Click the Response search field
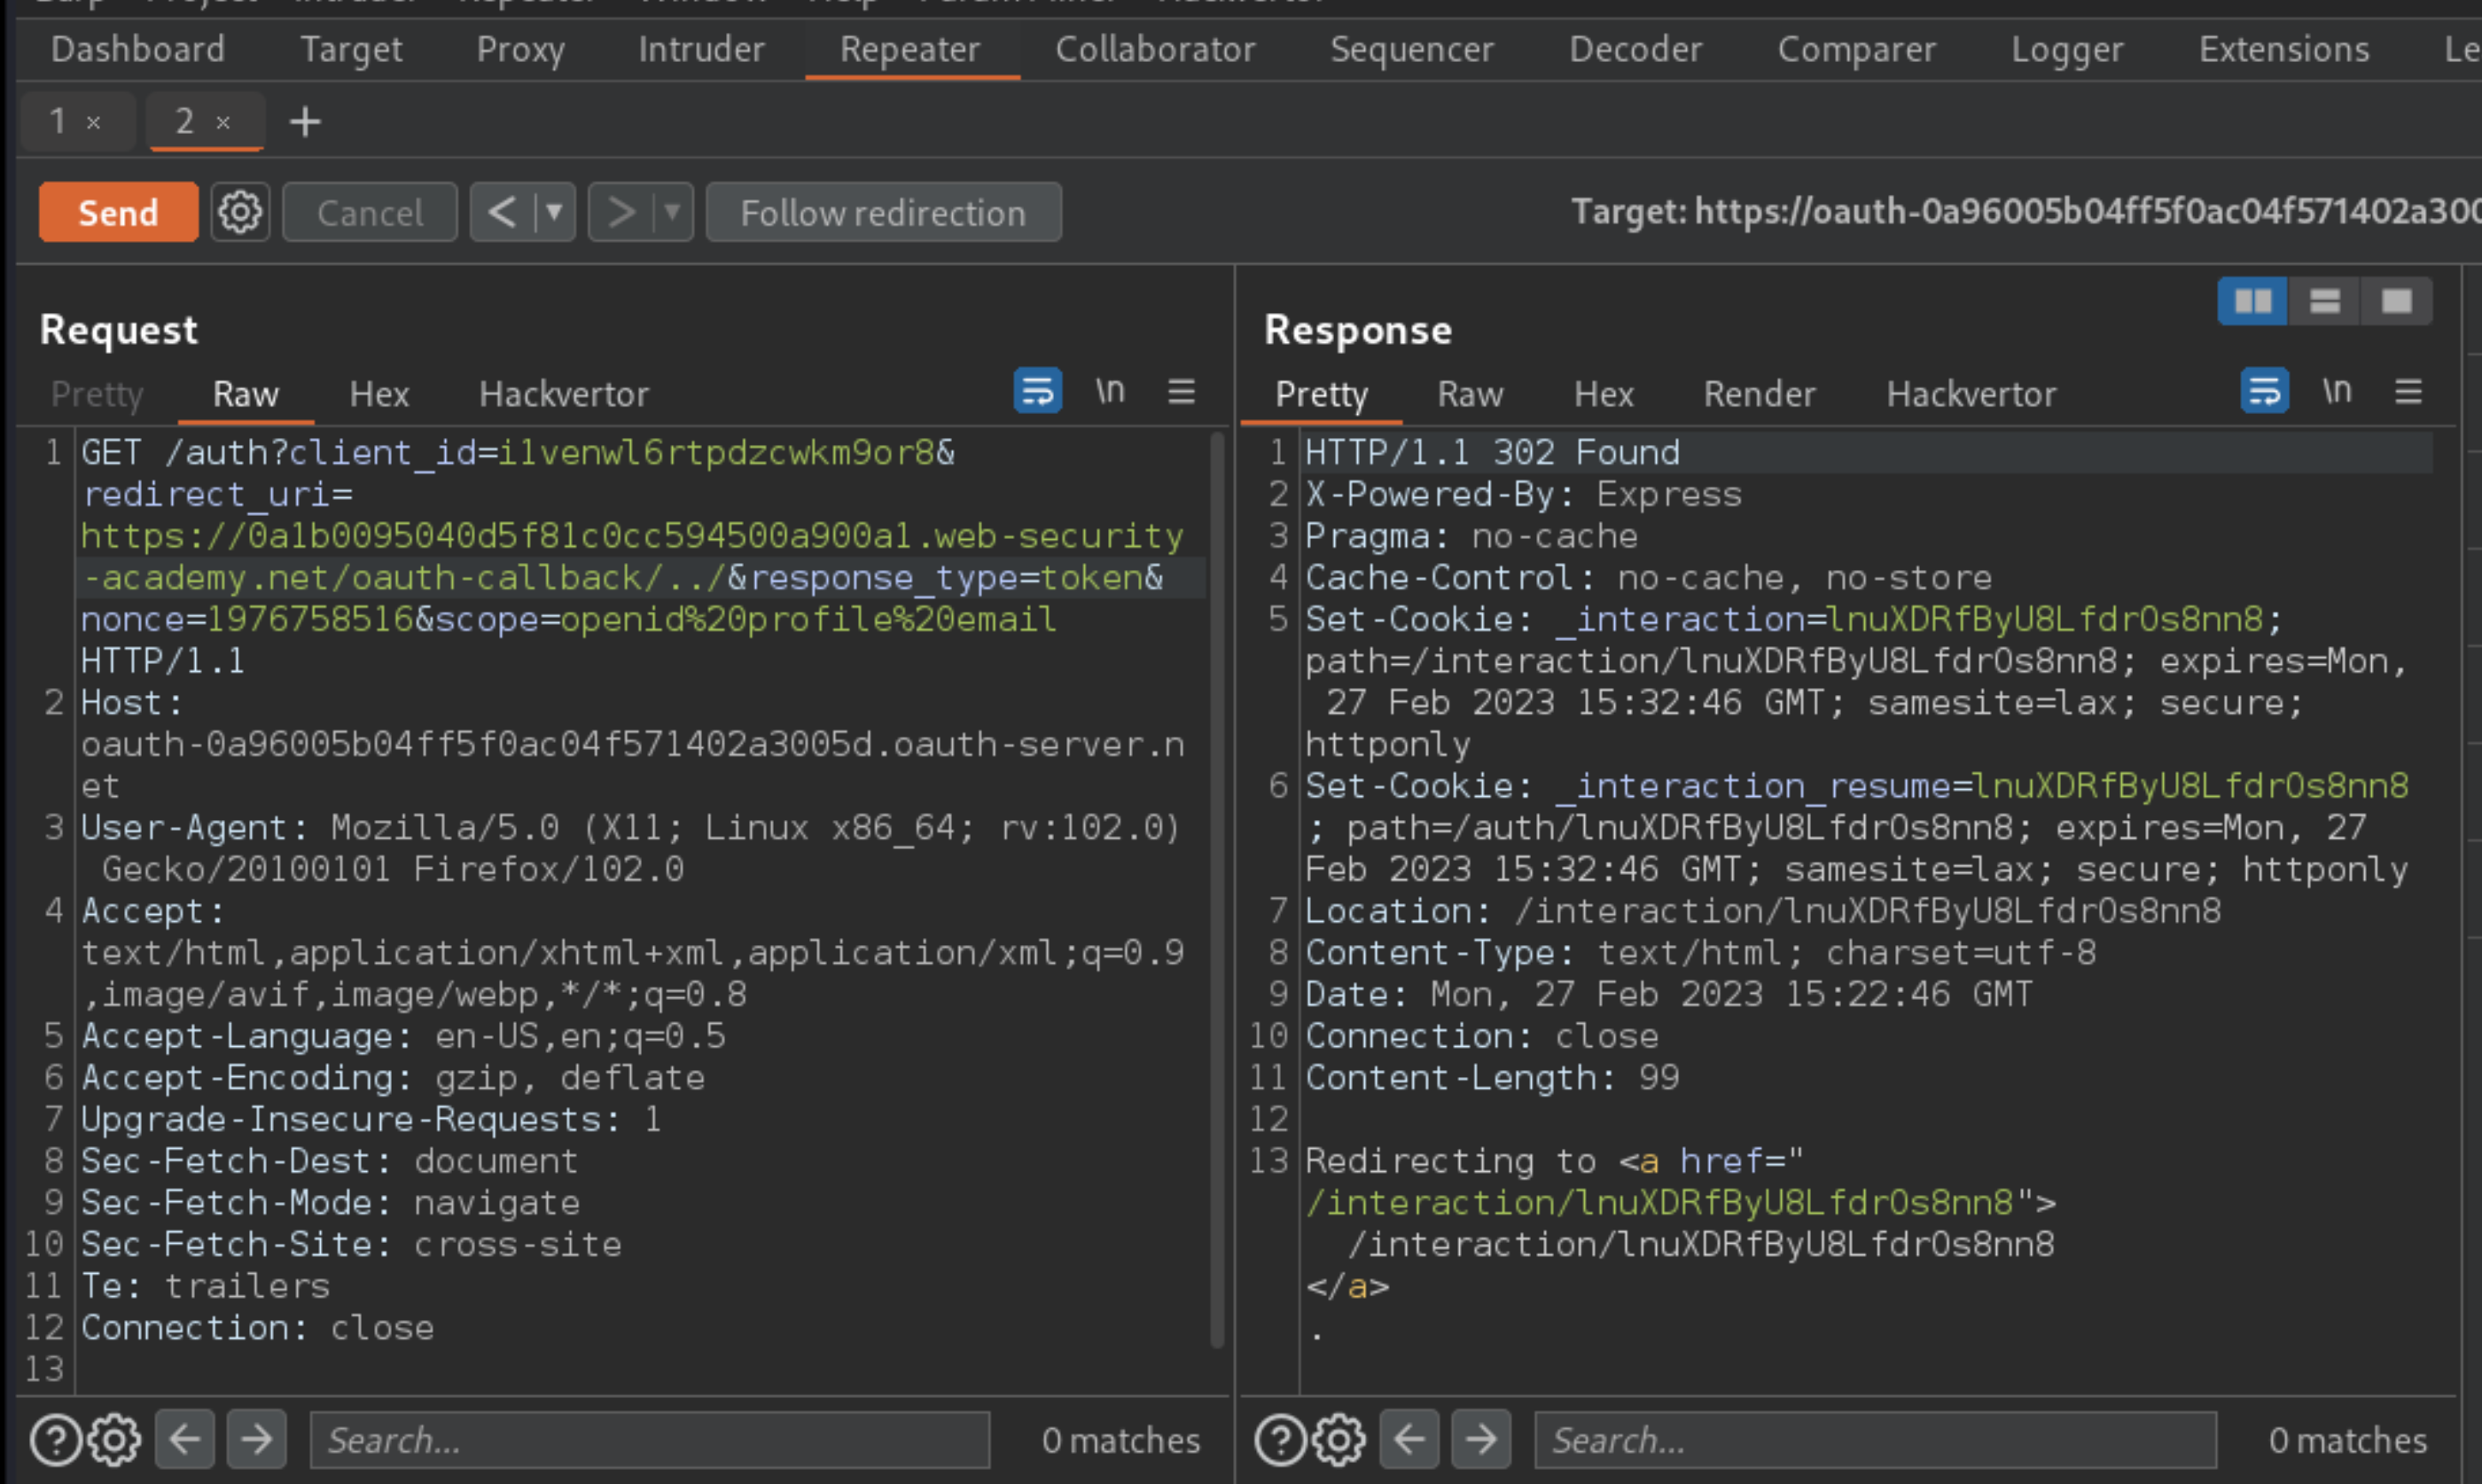The width and height of the screenshot is (2482, 1484). (1876, 1440)
